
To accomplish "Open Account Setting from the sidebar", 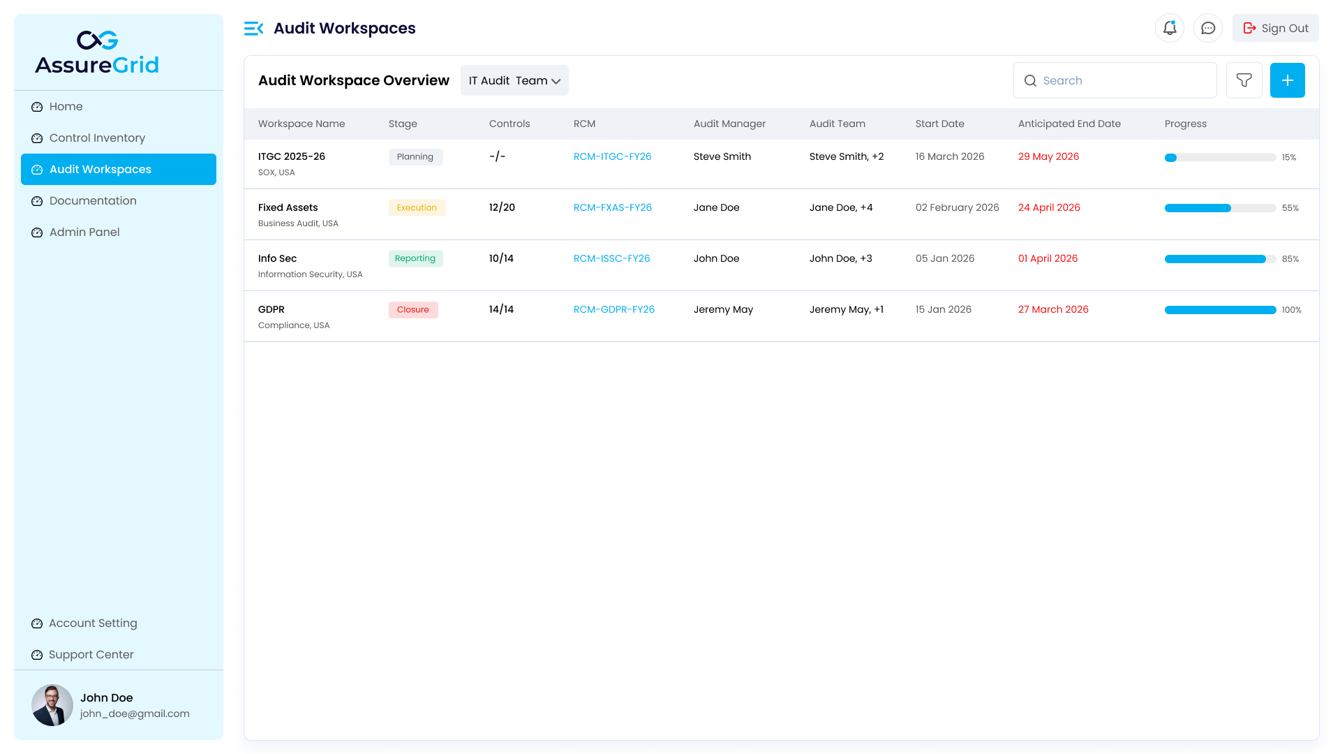I will 93,623.
